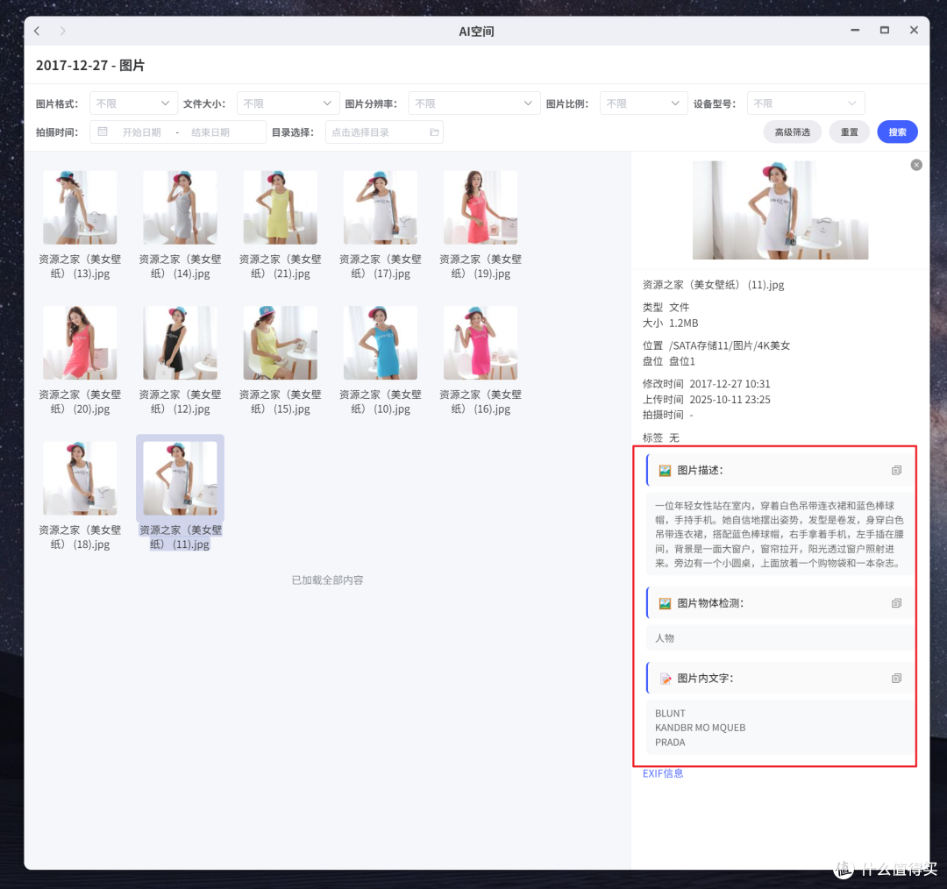Click the /SATA存储11/图片/4K美女 location path

coord(730,345)
